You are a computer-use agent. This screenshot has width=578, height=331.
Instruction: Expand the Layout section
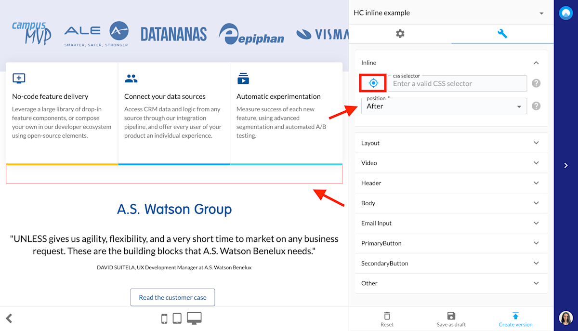click(x=451, y=143)
